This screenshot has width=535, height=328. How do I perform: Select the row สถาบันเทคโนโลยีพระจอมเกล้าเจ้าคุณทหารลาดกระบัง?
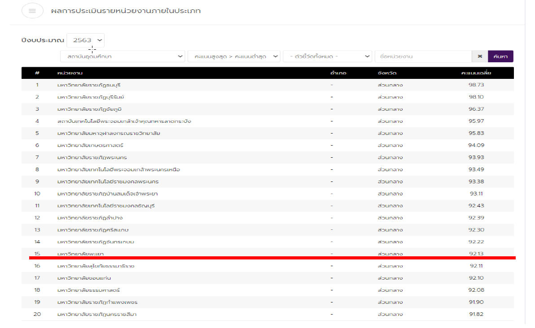pos(267,121)
